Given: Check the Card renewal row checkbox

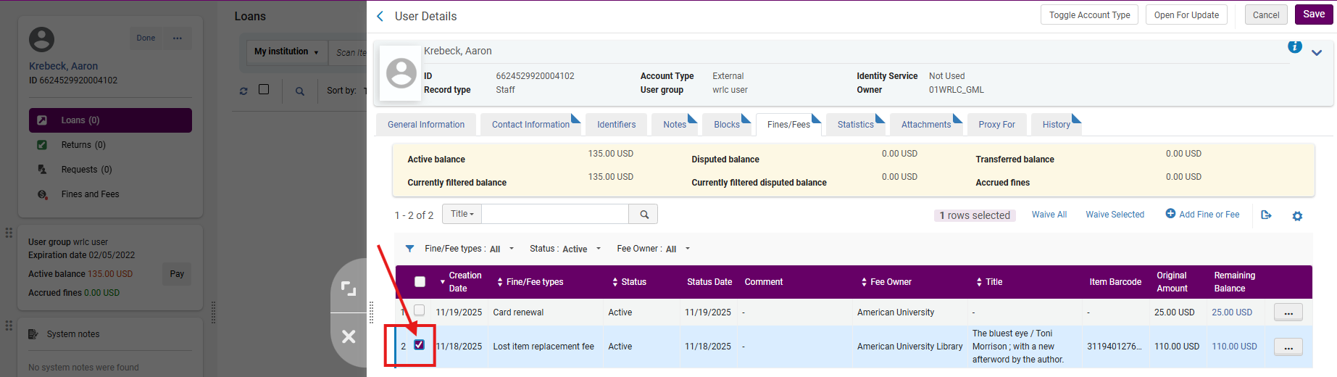Looking at the screenshot, I should 419,310.
